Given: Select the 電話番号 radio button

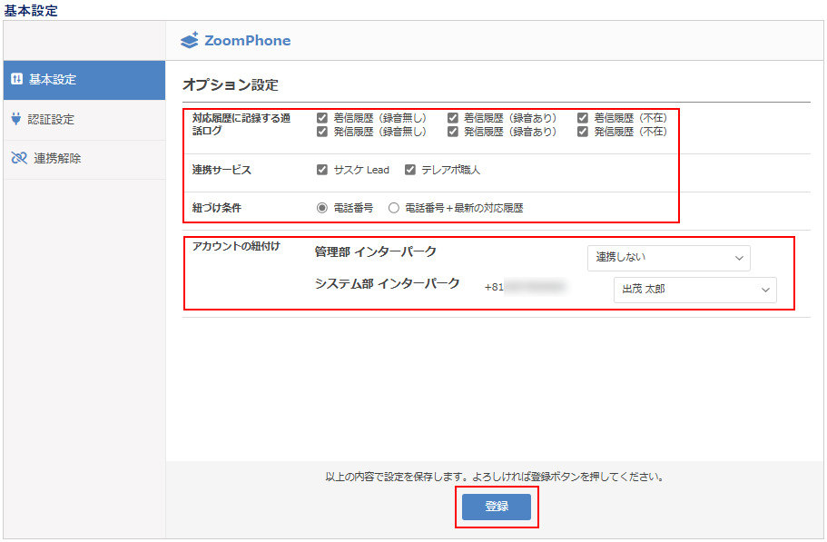Looking at the screenshot, I should [x=321, y=208].
